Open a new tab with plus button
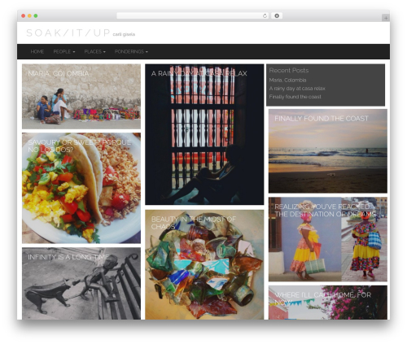407x344 pixels. 386,18
